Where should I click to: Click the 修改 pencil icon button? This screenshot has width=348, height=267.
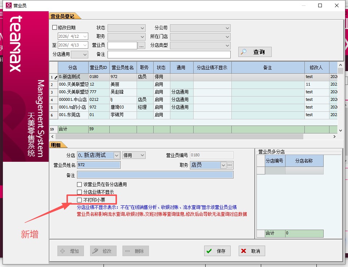click(103, 251)
